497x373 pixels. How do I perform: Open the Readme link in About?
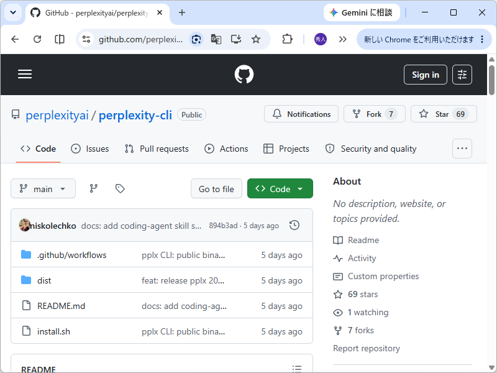(x=356, y=240)
